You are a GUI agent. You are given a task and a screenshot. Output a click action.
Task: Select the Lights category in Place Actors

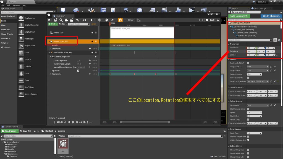coord(4,25)
